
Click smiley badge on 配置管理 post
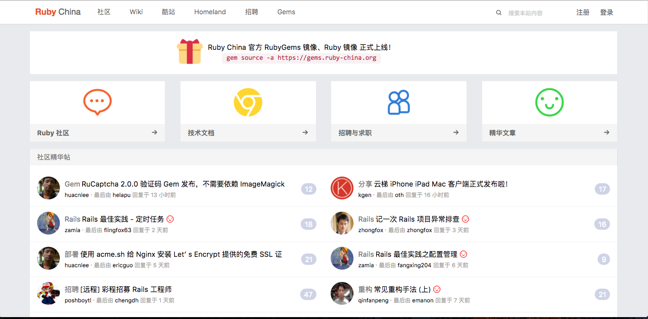(464, 254)
